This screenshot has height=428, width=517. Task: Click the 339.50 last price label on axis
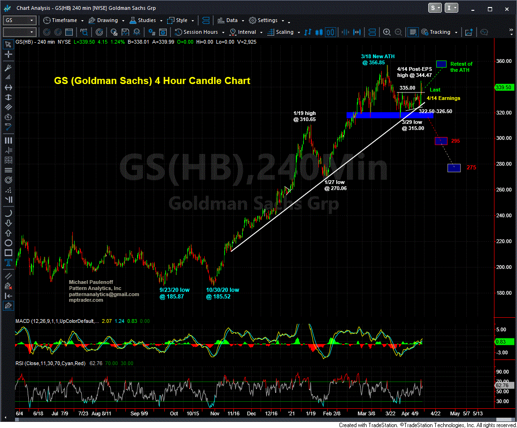tap(503, 87)
